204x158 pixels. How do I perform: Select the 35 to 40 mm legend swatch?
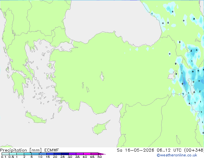pyautogui.click(x=80, y=154)
